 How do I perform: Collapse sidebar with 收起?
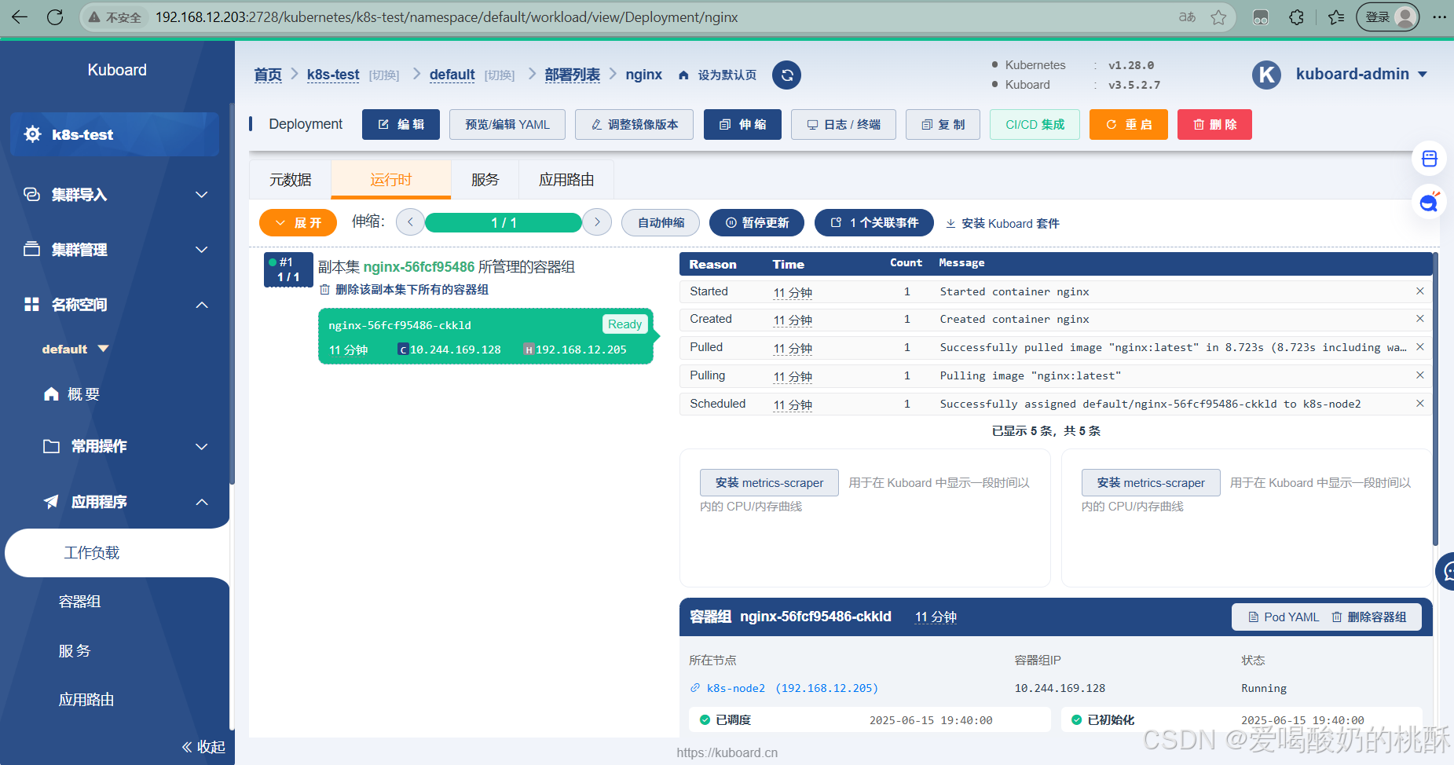coord(203,746)
